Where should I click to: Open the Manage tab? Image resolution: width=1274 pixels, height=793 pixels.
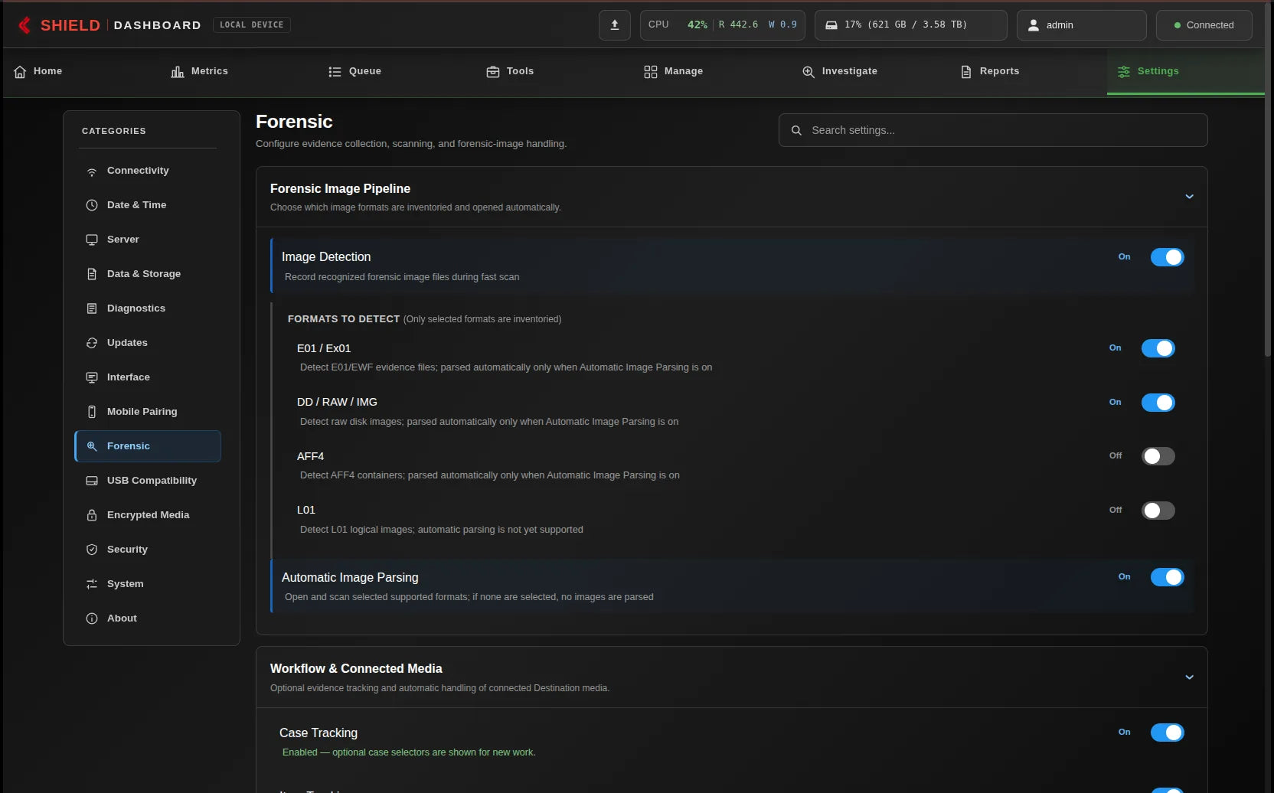click(x=713, y=72)
